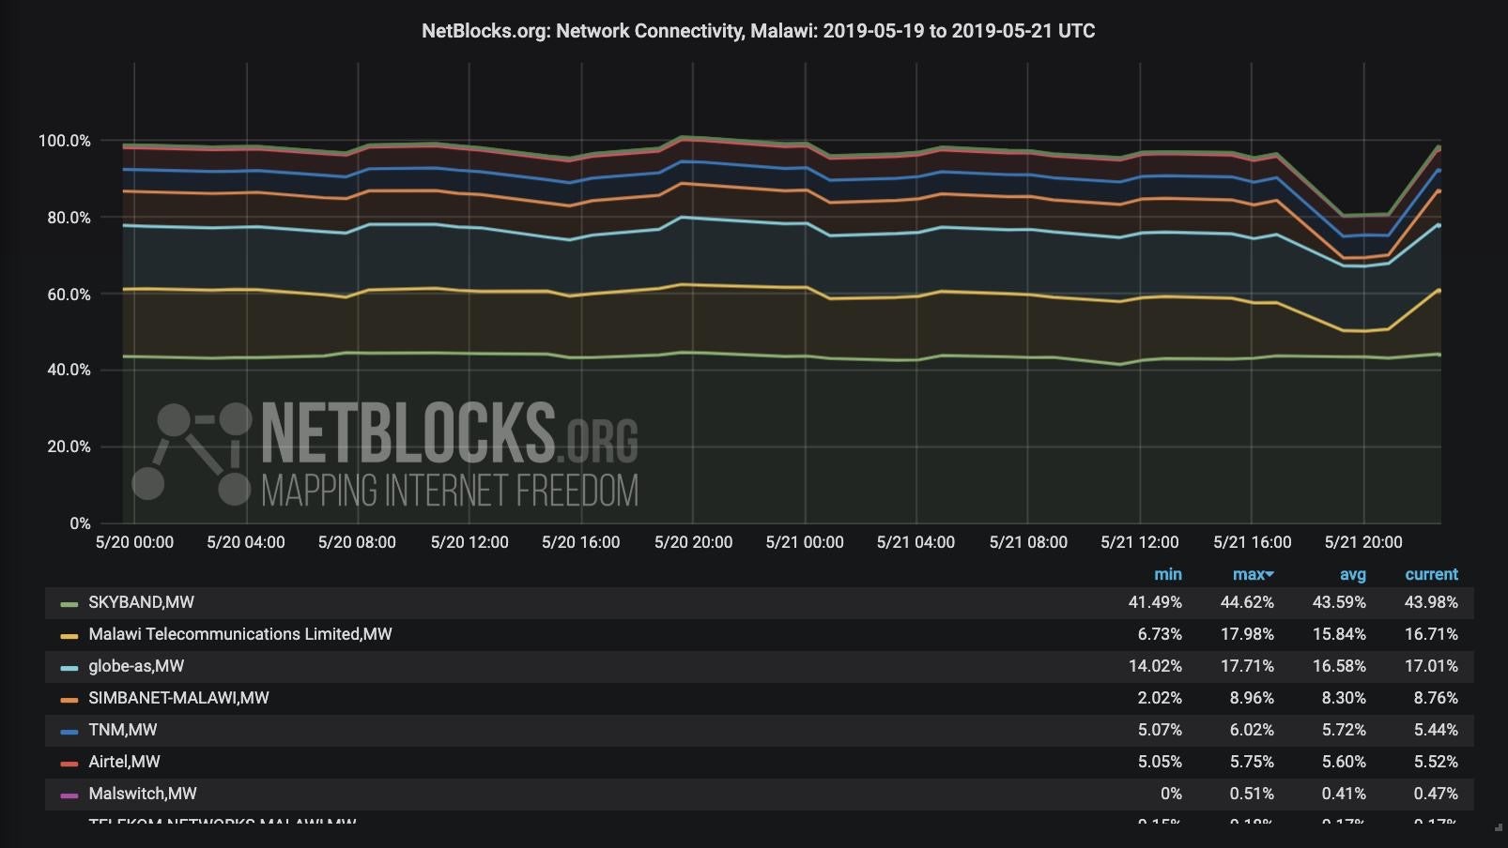1508x848 pixels.
Task: Click Malswitch min value 0%
Action: click(1171, 794)
